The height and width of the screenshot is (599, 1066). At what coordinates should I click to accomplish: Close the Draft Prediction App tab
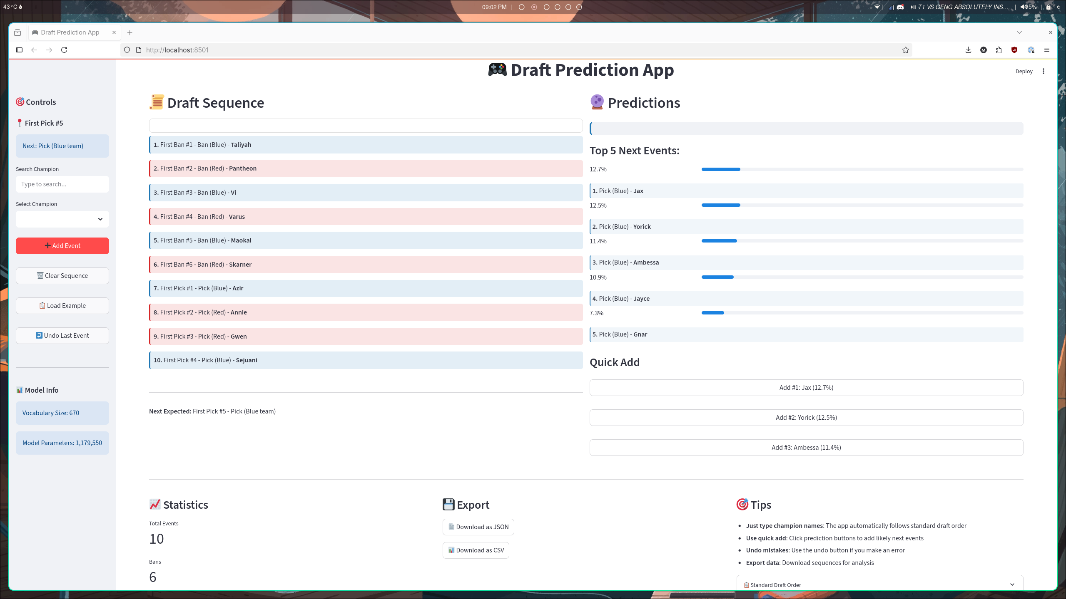(x=114, y=32)
